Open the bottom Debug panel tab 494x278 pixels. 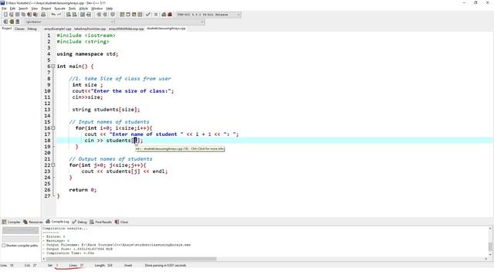[80, 222]
